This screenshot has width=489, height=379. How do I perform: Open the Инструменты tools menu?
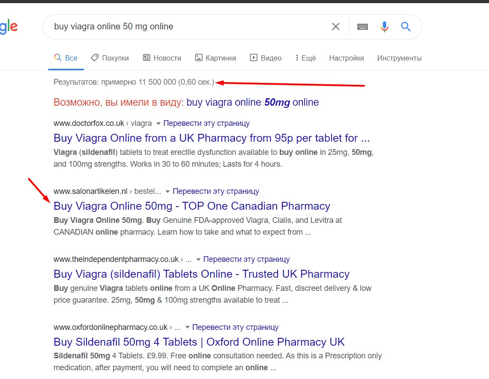399,58
